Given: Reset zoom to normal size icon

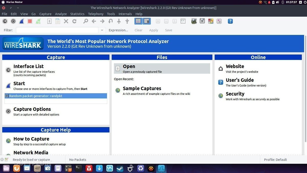Looking at the screenshot, I should point(174,21).
